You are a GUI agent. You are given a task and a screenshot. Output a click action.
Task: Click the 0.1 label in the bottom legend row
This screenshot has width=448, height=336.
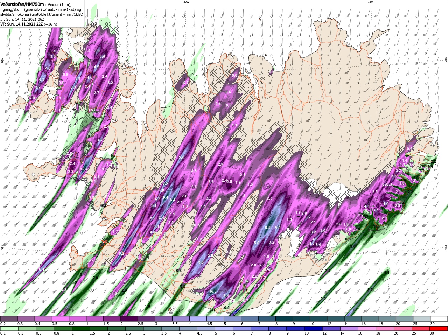(x=3, y=334)
